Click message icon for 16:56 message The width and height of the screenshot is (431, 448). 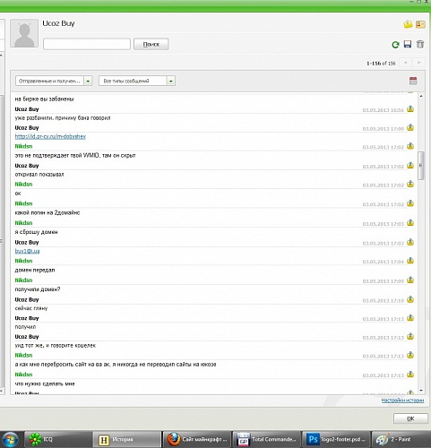point(410,109)
